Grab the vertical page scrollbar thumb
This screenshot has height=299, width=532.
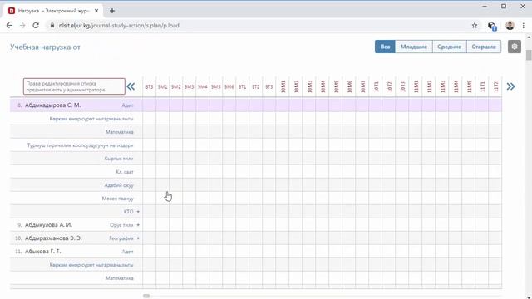tap(529, 55)
